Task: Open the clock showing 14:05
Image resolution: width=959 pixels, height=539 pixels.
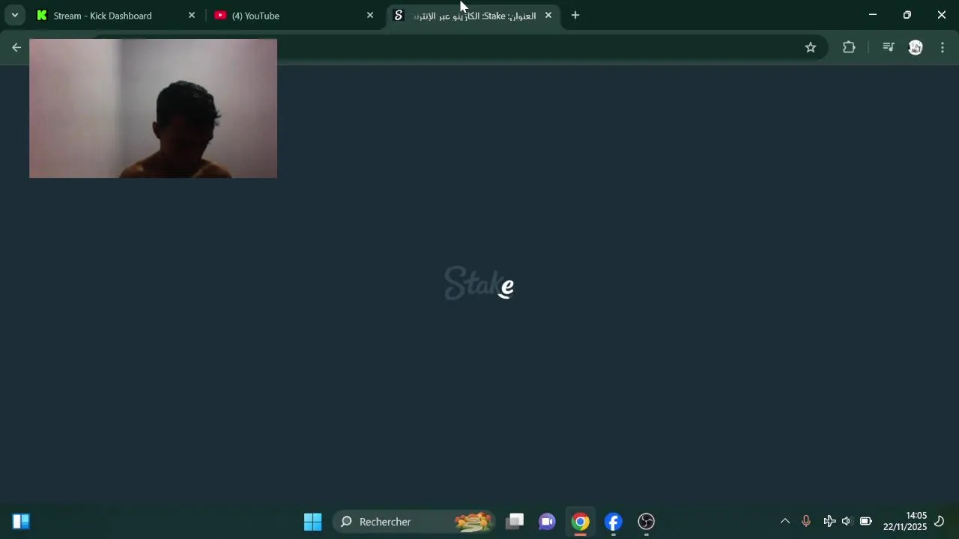Action: click(904, 521)
